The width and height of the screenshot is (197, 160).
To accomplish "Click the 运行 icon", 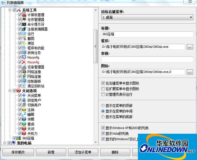I will tap(24, 34).
